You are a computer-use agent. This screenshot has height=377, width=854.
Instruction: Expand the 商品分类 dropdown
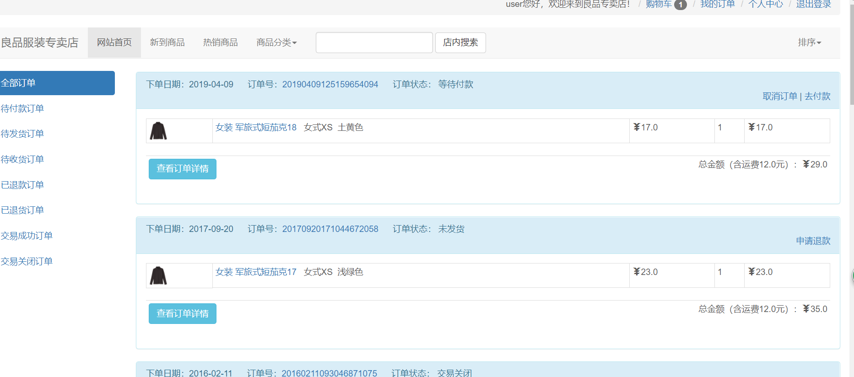pos(276,43)
